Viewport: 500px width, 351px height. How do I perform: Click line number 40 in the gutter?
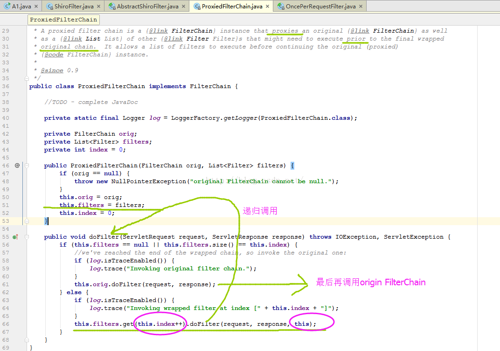[6, 118]
